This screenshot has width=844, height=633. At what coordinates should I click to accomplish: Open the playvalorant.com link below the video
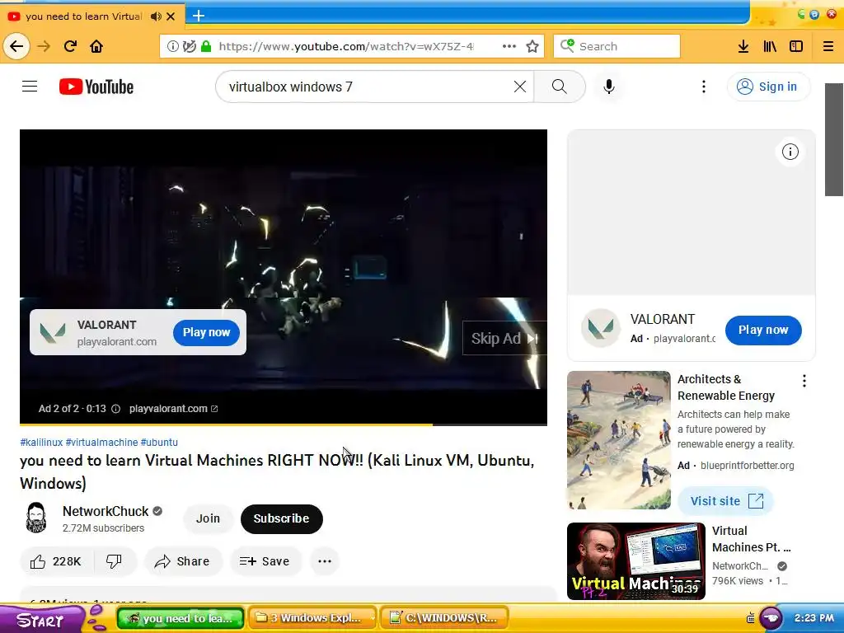173,409
